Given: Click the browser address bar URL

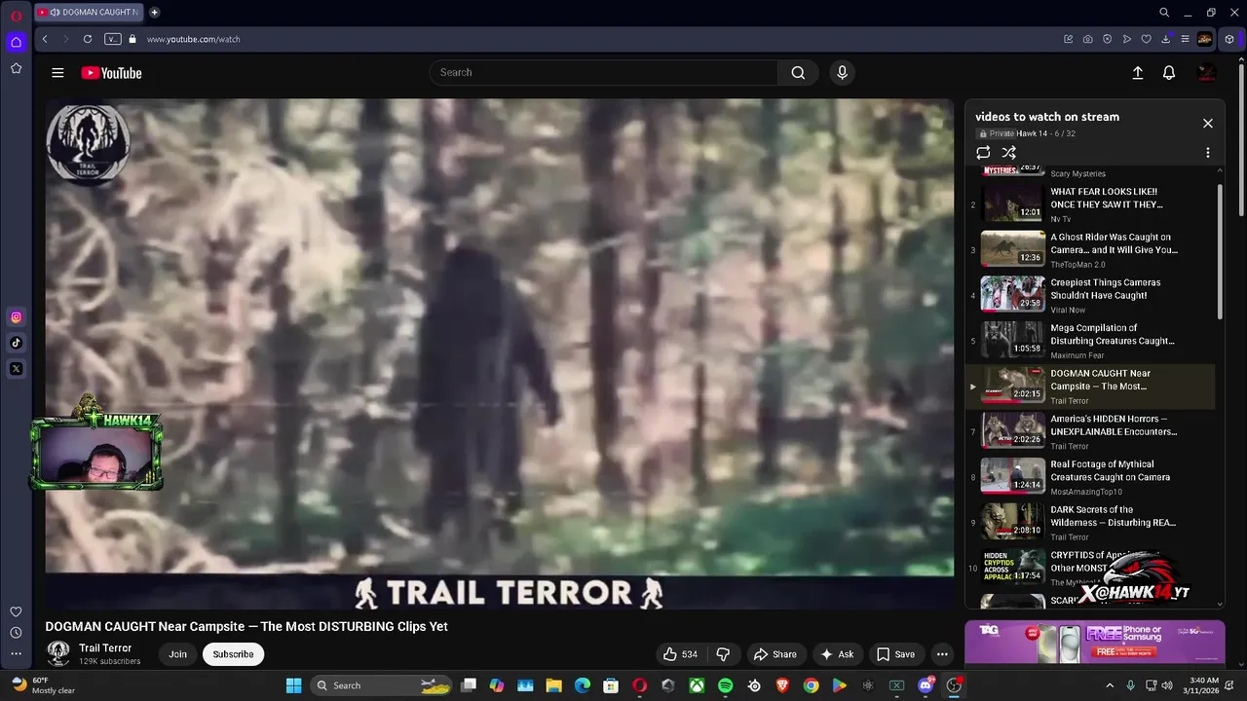Looking at the screenshot, I should 193,39.
